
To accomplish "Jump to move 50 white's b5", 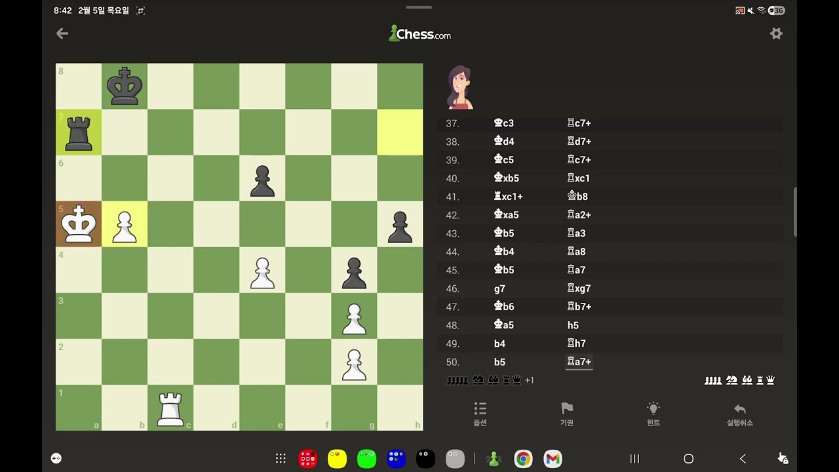I will pos(499,362).
